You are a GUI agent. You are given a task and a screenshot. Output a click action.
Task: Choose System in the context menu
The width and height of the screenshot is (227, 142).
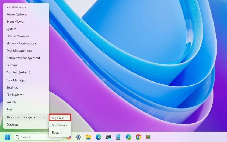26,29
